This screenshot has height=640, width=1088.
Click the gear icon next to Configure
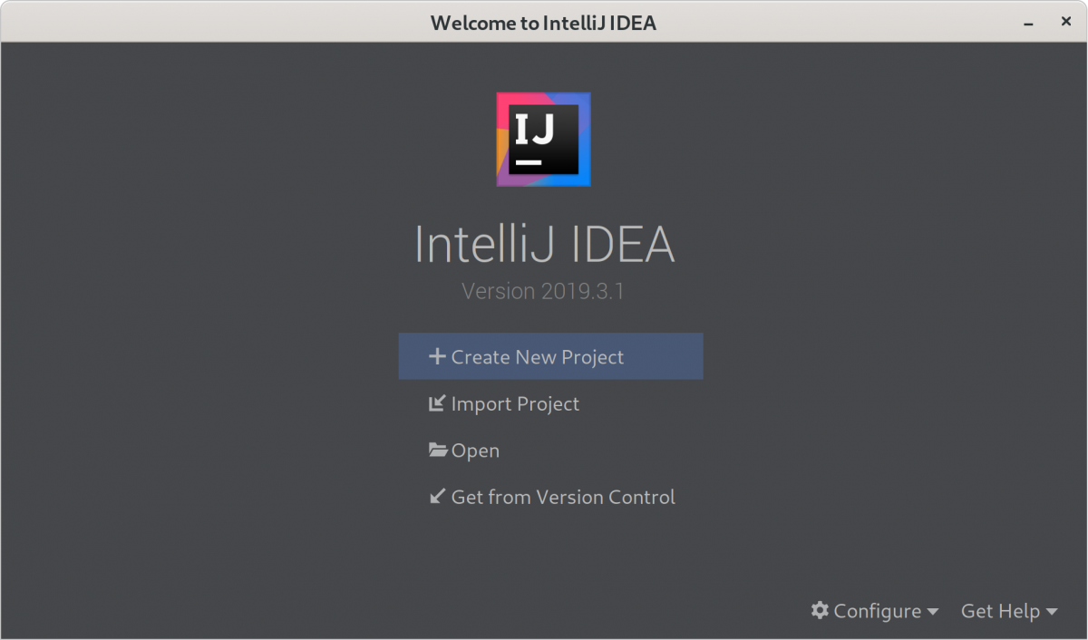pyautogui.click(x=821, y=611)
